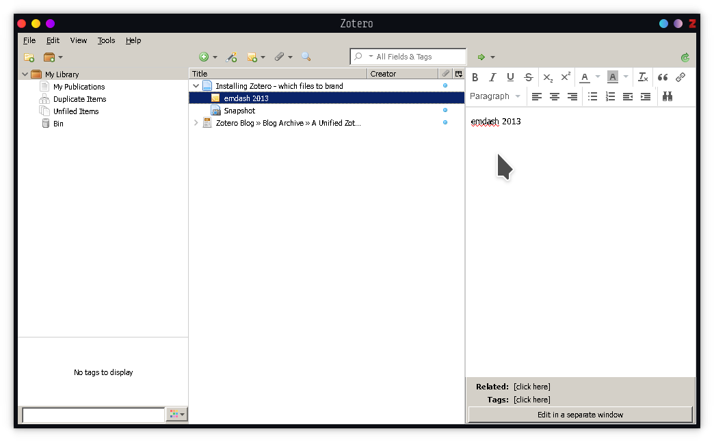Collapse the Installing Zotero item
This screenshot has height=442, width=714.
pos(196,86)
